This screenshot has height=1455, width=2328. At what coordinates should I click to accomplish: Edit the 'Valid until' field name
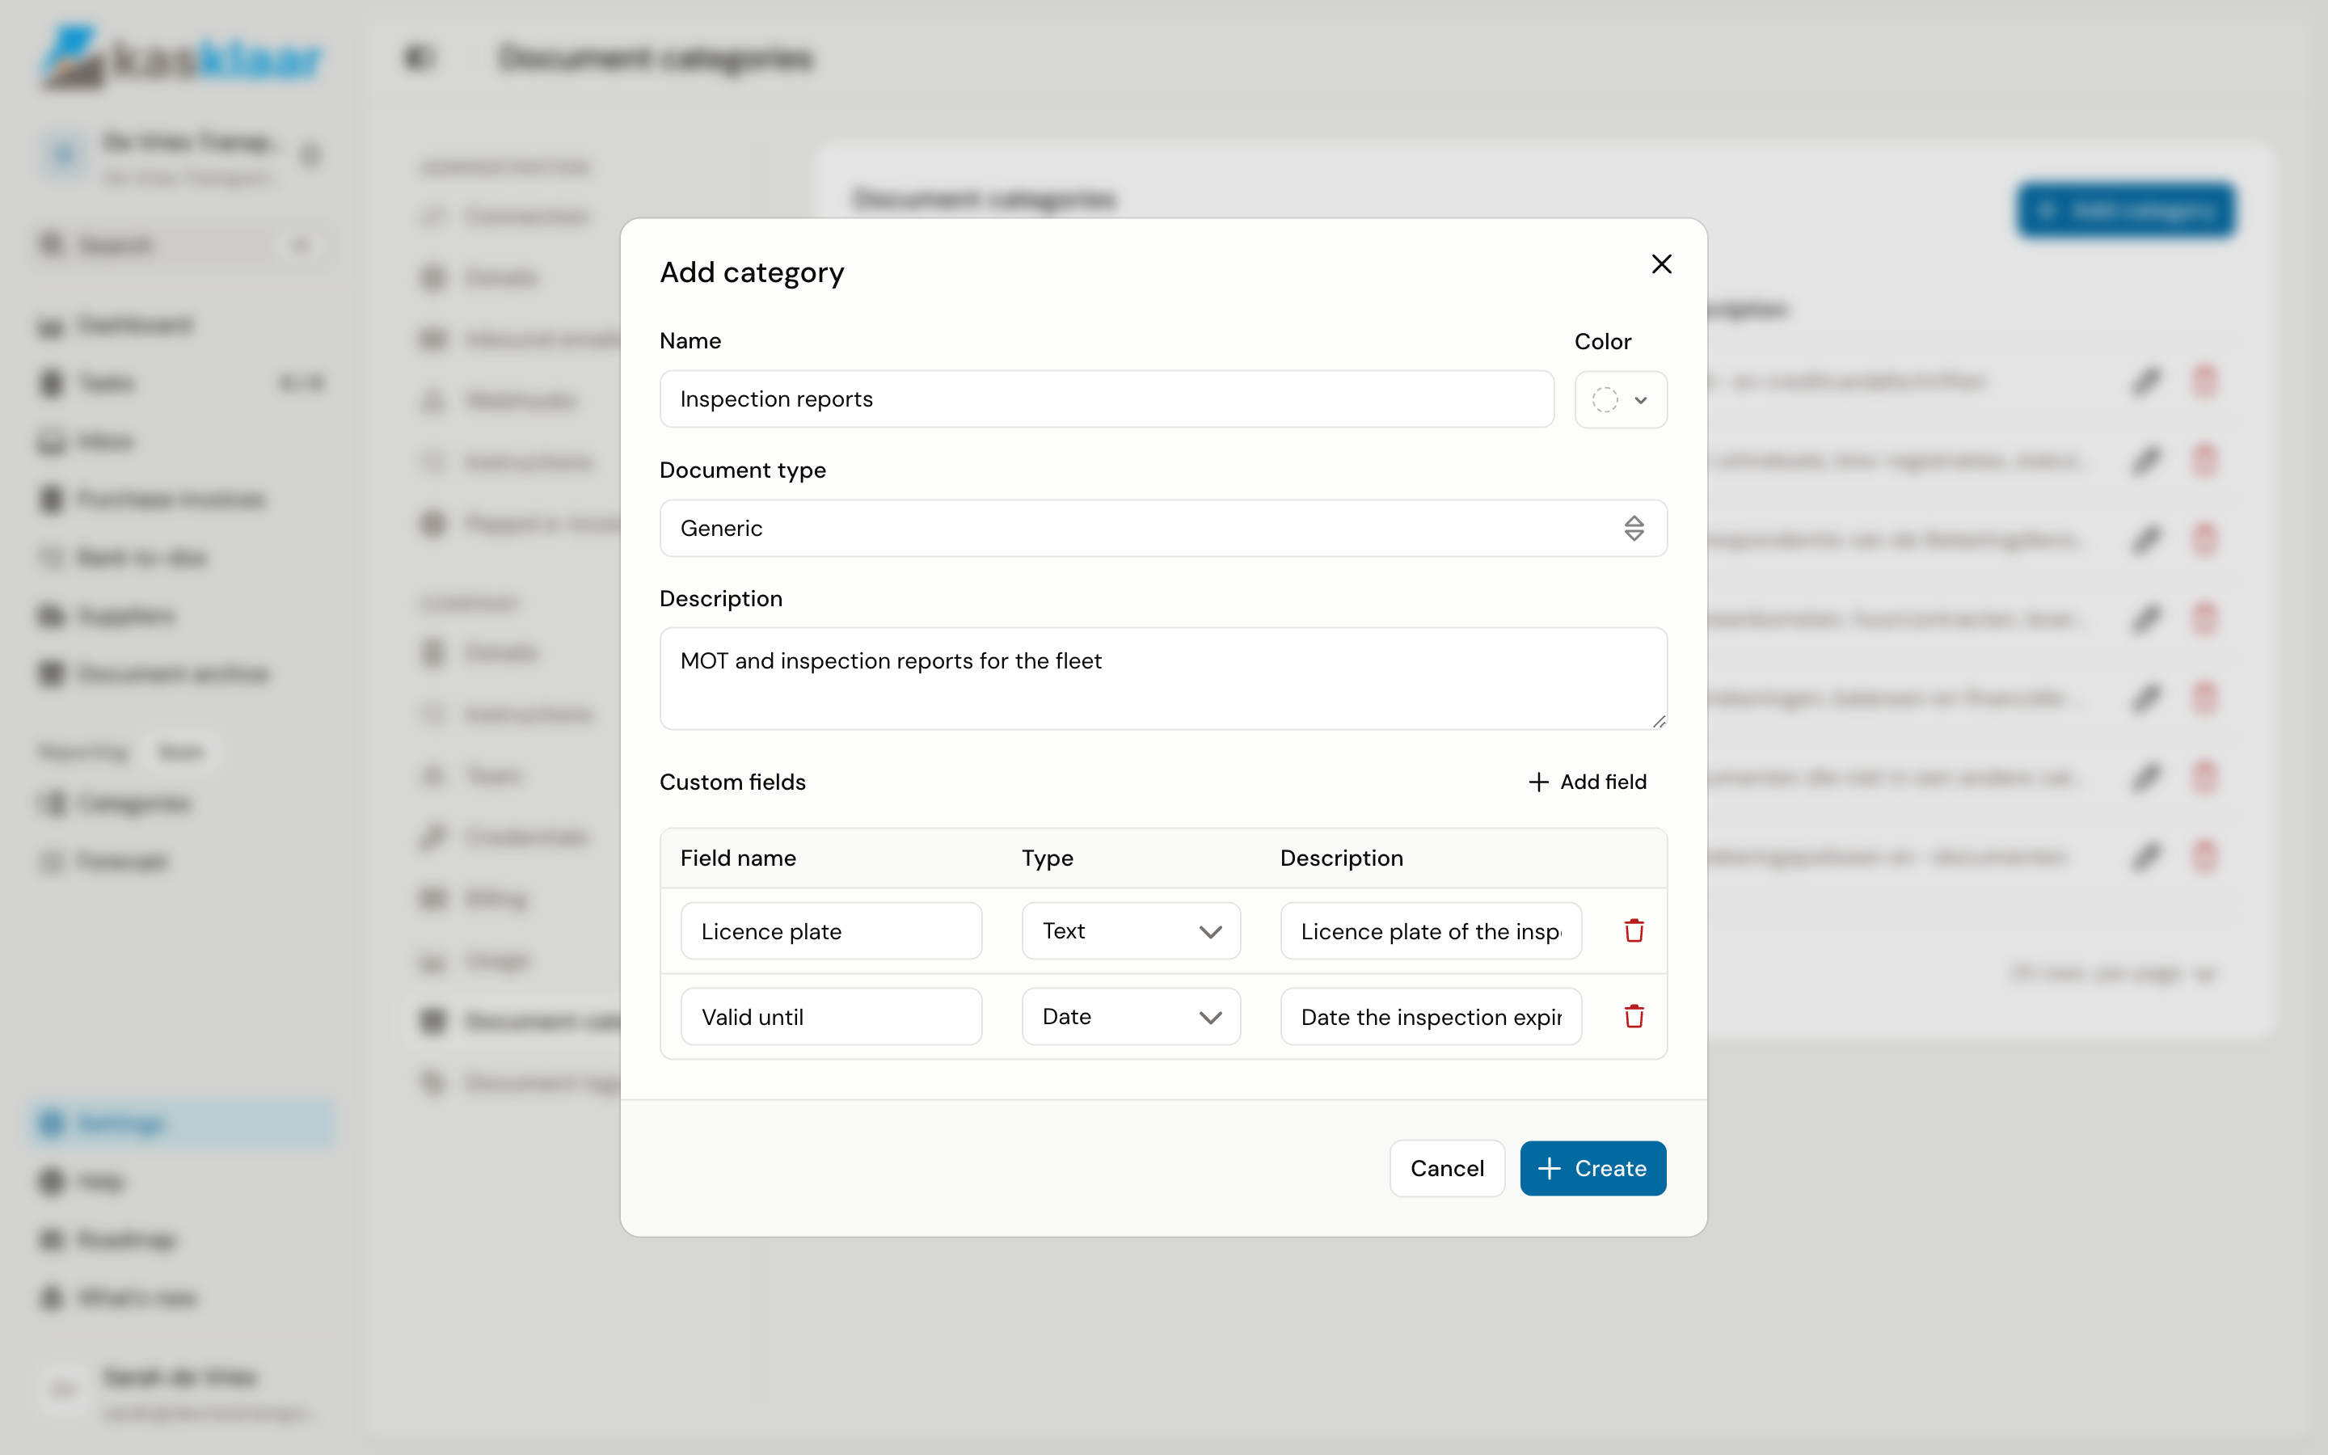point(831,1016)
